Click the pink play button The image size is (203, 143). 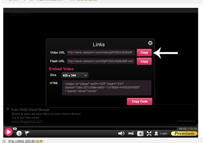point(8,132)
